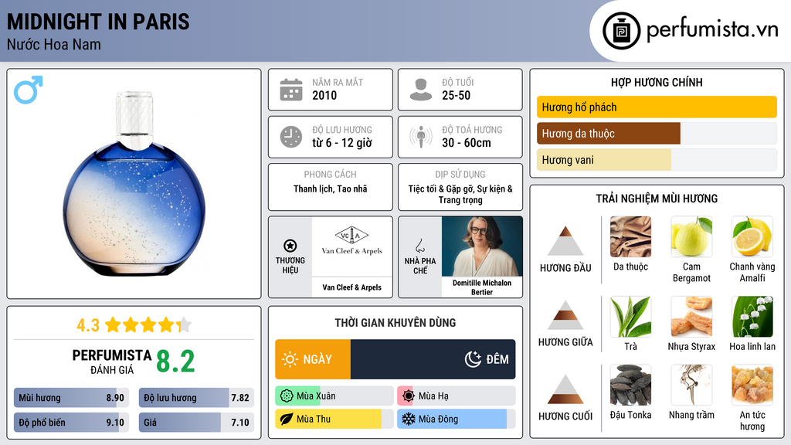Click the leaf icon for Mùa Thu

coord(287,419)
